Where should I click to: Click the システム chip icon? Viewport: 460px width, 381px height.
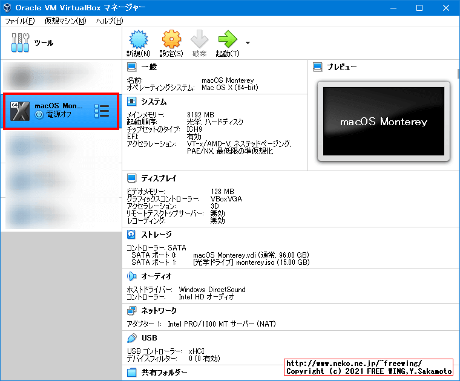point(132,102)
